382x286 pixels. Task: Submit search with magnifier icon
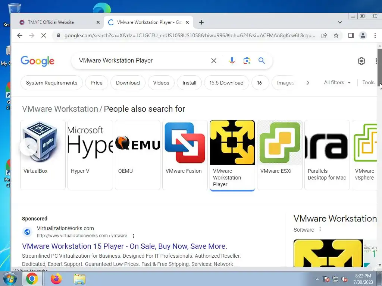pyautogui.click(x=262, y=61)
